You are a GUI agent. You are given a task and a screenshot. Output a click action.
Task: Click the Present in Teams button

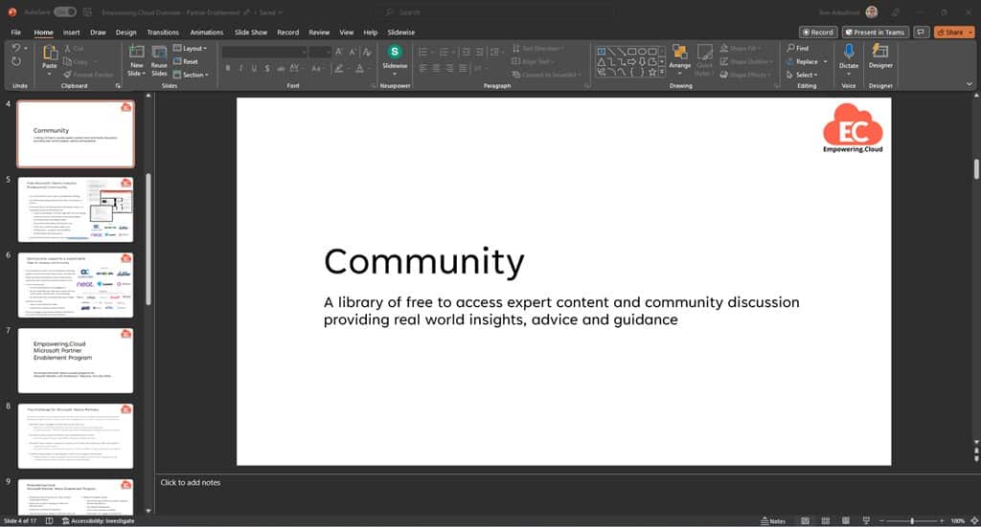pyautogui.click(x=874, y=32)
